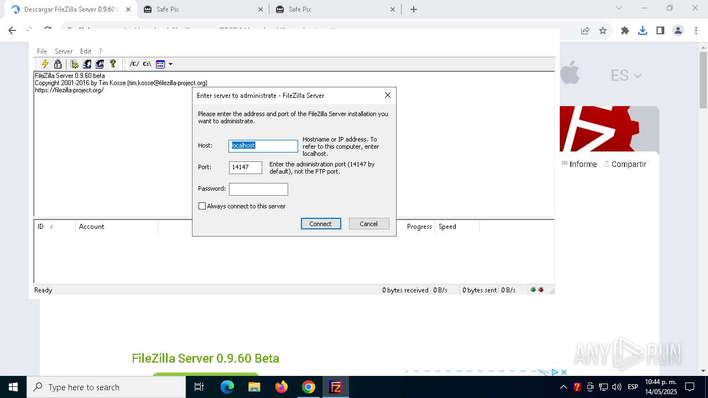
Task: Open FileZilla Server from the taskbar
Action: tap(336, 387)
